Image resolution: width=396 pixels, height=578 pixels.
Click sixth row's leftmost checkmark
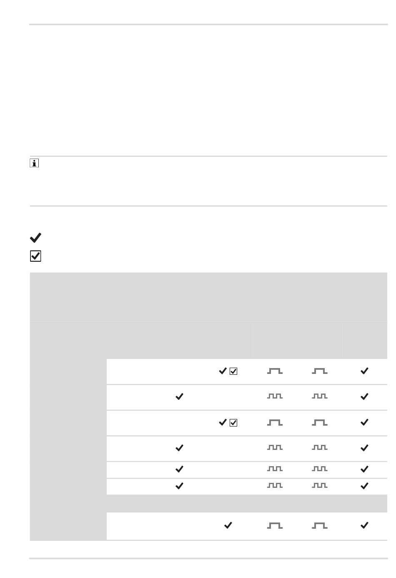click(x=179, y=486)
